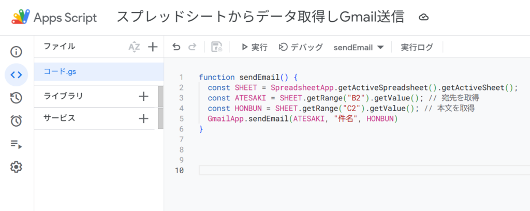Run the script with 実行 button
Image resolution: width=530 pixels, height=211 pixels.
coord(255,47)
